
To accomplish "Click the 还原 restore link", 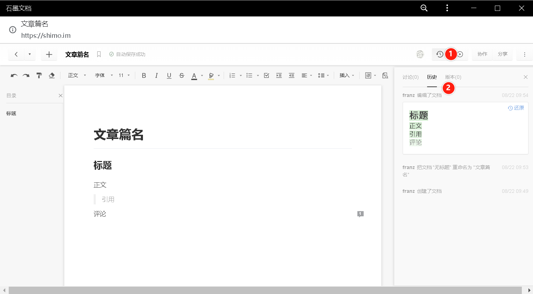I will click(x=516, y=108).
